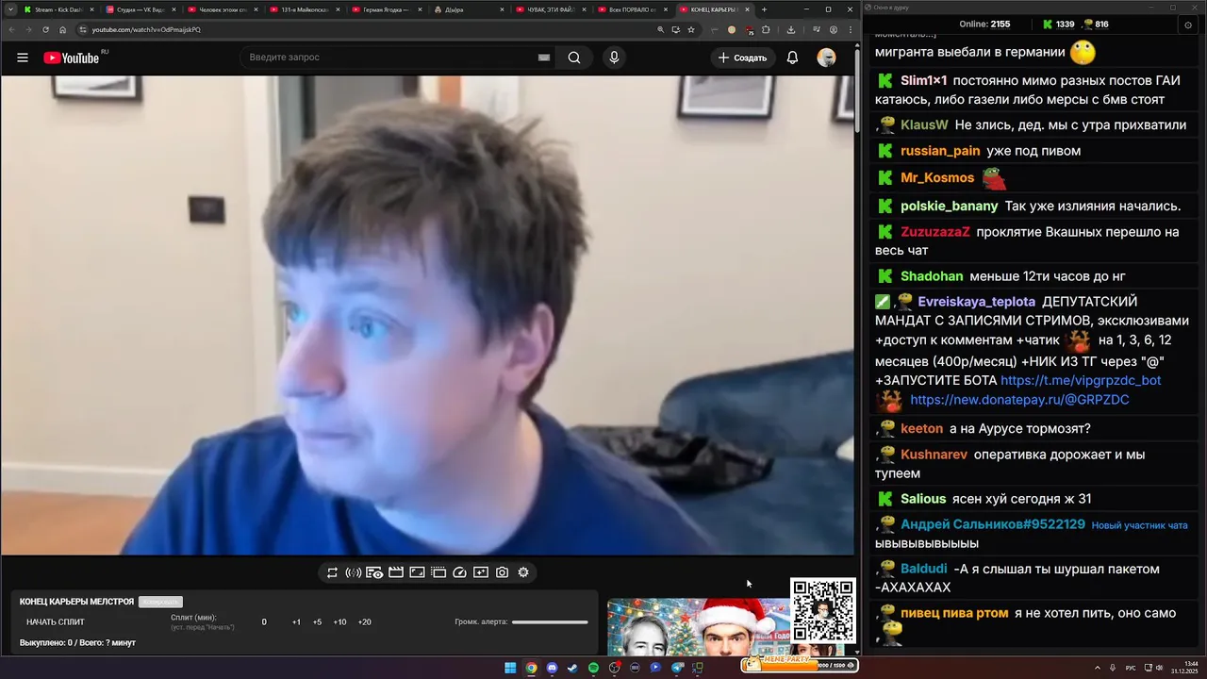Click the QR code overlay image
This screenshot has height=679, width=1207.
[822, 609]
